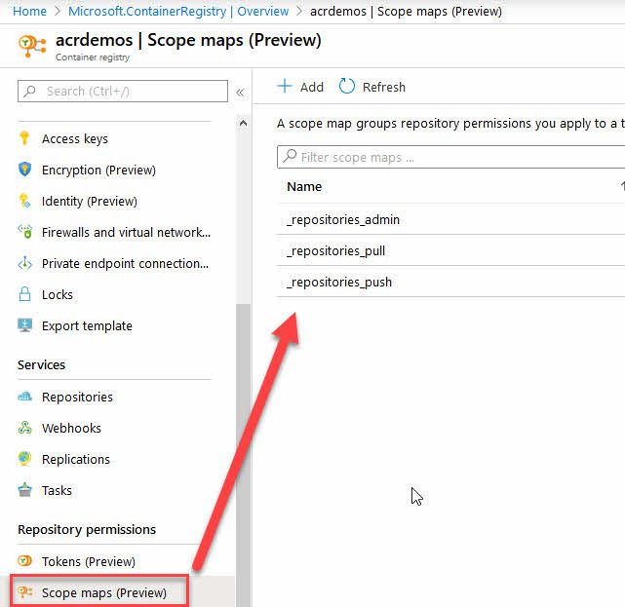This screenshot has height=607, width=625.
Task: Click the Webhooks icon in sidebar
Action: click(x=25, y=428)
